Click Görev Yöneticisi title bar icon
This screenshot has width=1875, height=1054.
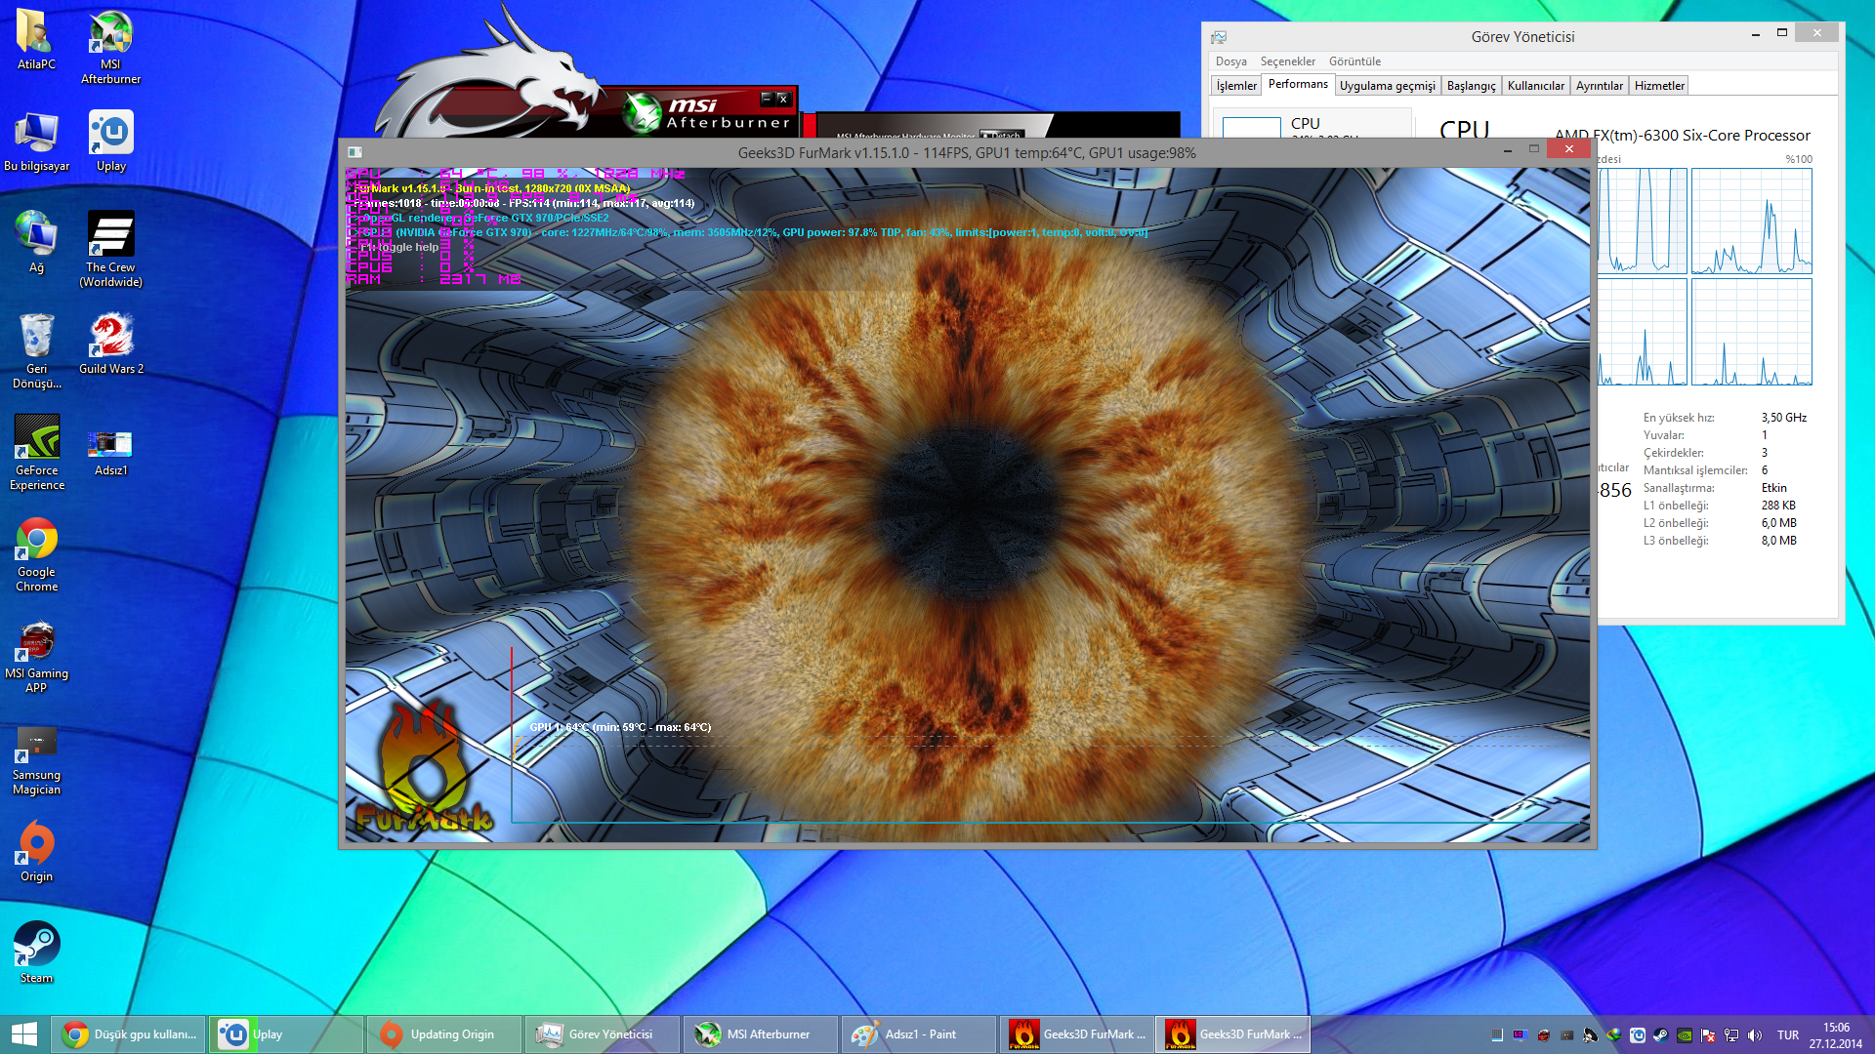click(x=1219, y=36)
